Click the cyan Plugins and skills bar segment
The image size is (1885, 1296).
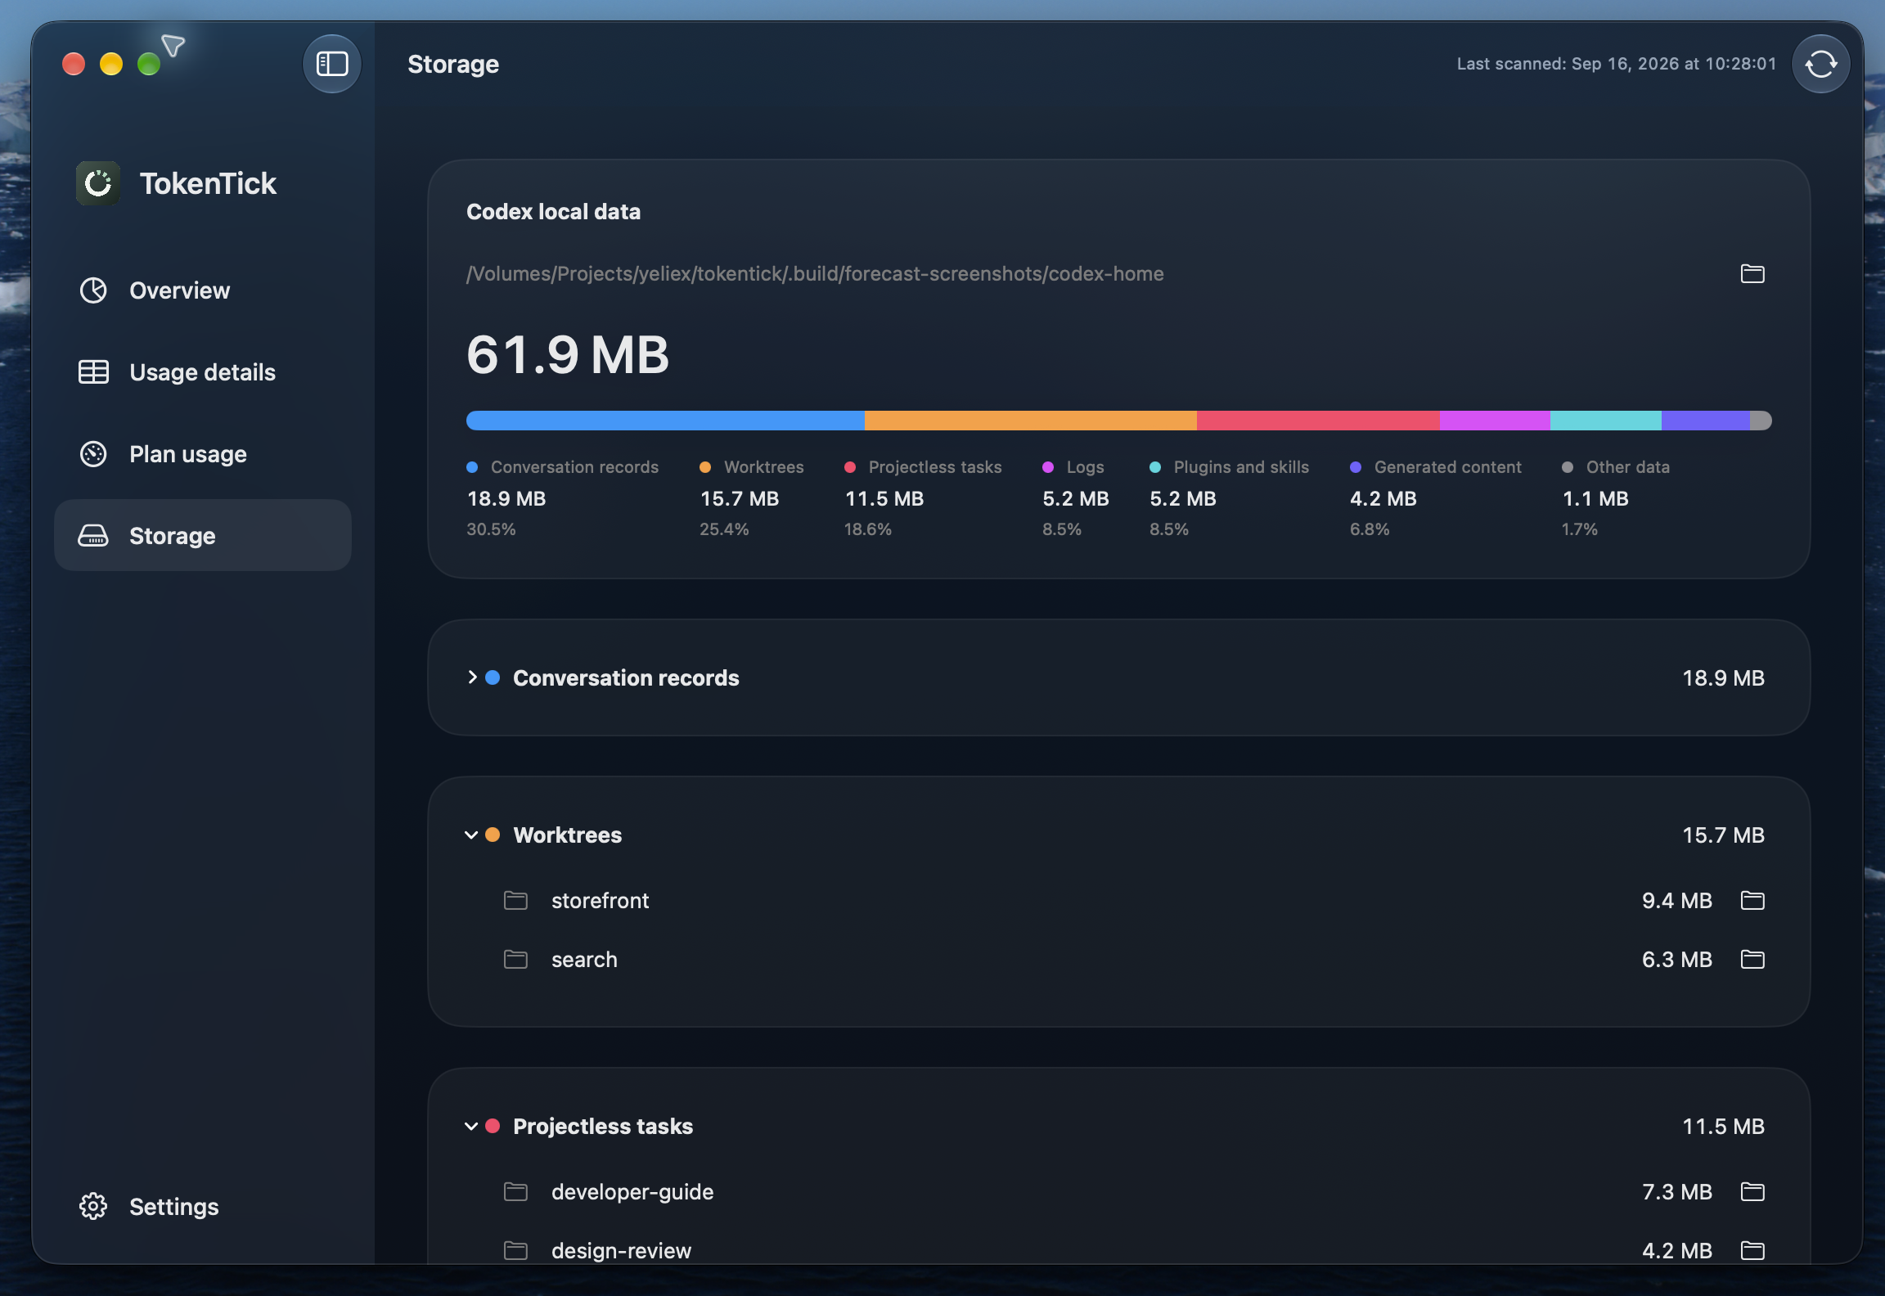(x=1606, y=421)
